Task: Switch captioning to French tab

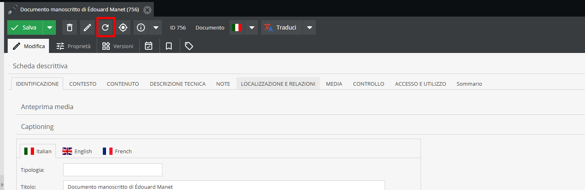Action: pyautogui.click(x=117, y=151)
